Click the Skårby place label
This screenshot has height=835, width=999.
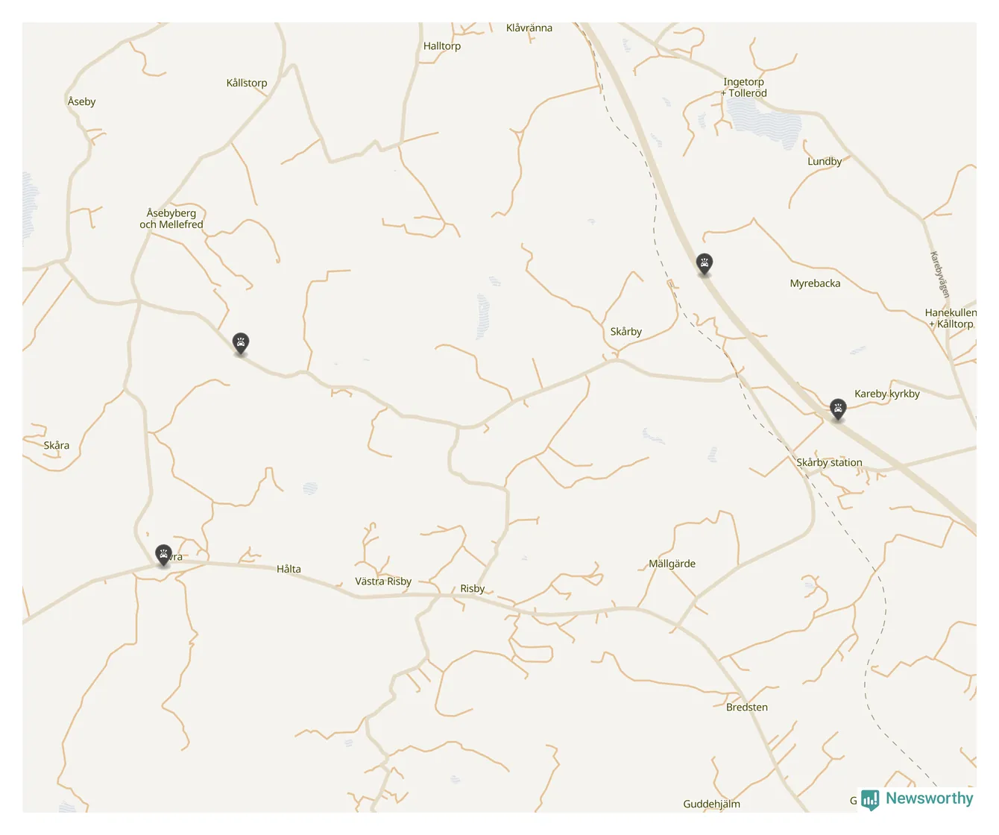[626, 332]
